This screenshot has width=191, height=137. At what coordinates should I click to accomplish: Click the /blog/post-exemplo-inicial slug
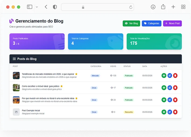pyautogui.click(x=33, y=113)
